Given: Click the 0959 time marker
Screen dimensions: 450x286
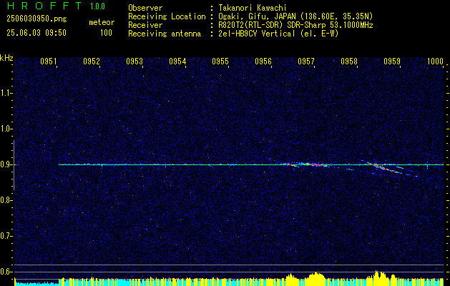Looking at the screenshot, I should point(392,61).
